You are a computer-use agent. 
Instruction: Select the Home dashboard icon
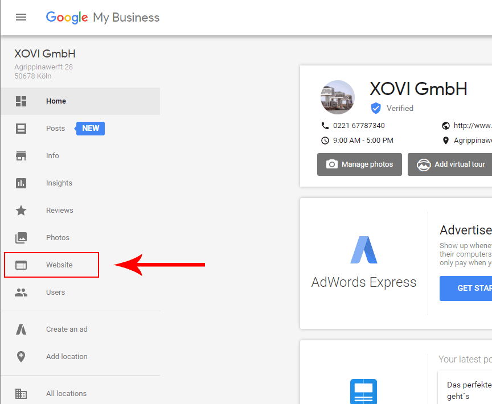tap(21, 101)
